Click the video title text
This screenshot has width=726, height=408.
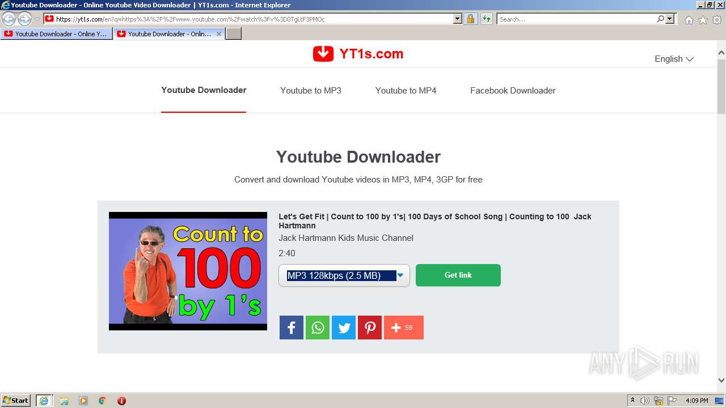435,221
